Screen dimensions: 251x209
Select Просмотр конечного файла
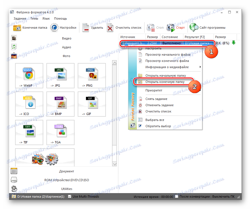[x=169, y=61]
